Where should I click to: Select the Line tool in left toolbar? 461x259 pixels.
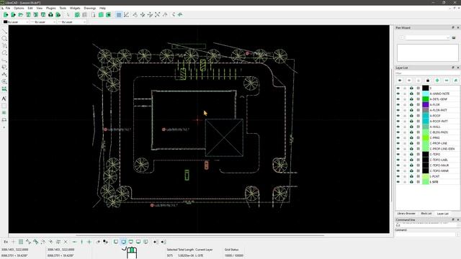coord(4,31)
